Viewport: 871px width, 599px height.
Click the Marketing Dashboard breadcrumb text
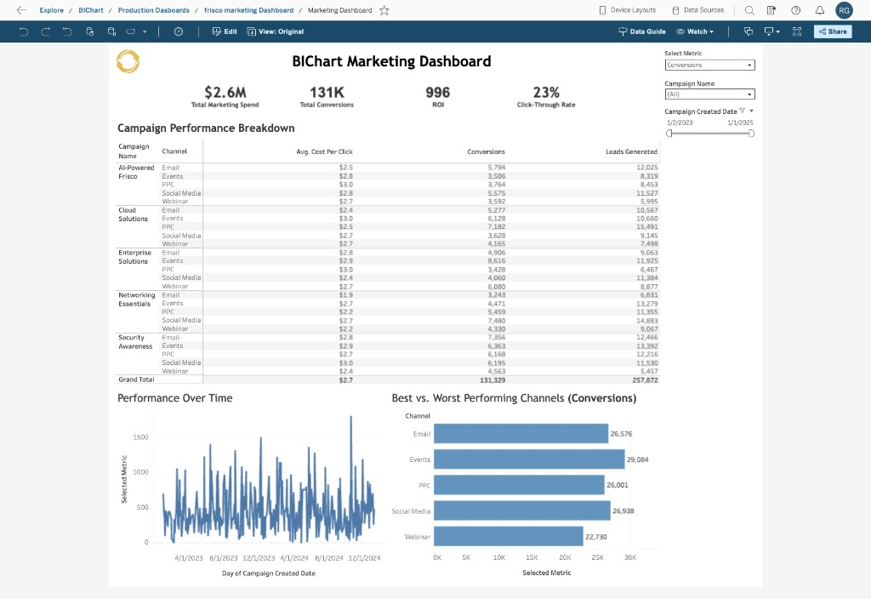click(x=339, y=10)
